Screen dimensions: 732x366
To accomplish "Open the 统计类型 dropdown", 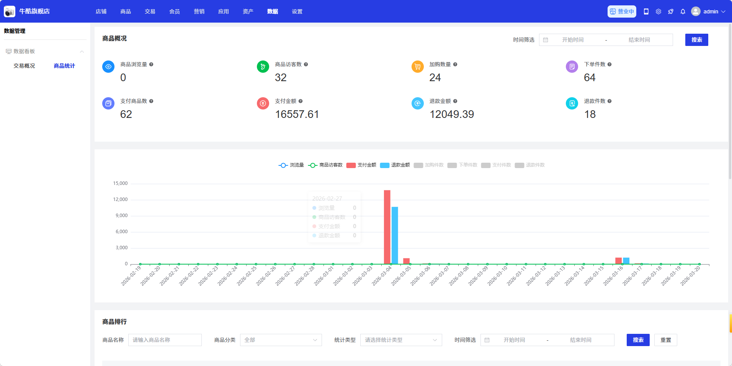I will coord(401,340).
